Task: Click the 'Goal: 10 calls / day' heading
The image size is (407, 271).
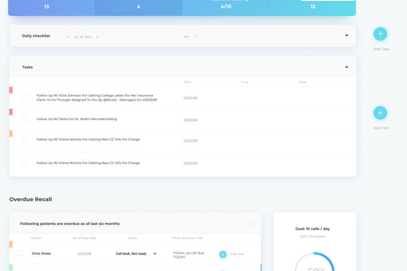Action: click(313, 229)
